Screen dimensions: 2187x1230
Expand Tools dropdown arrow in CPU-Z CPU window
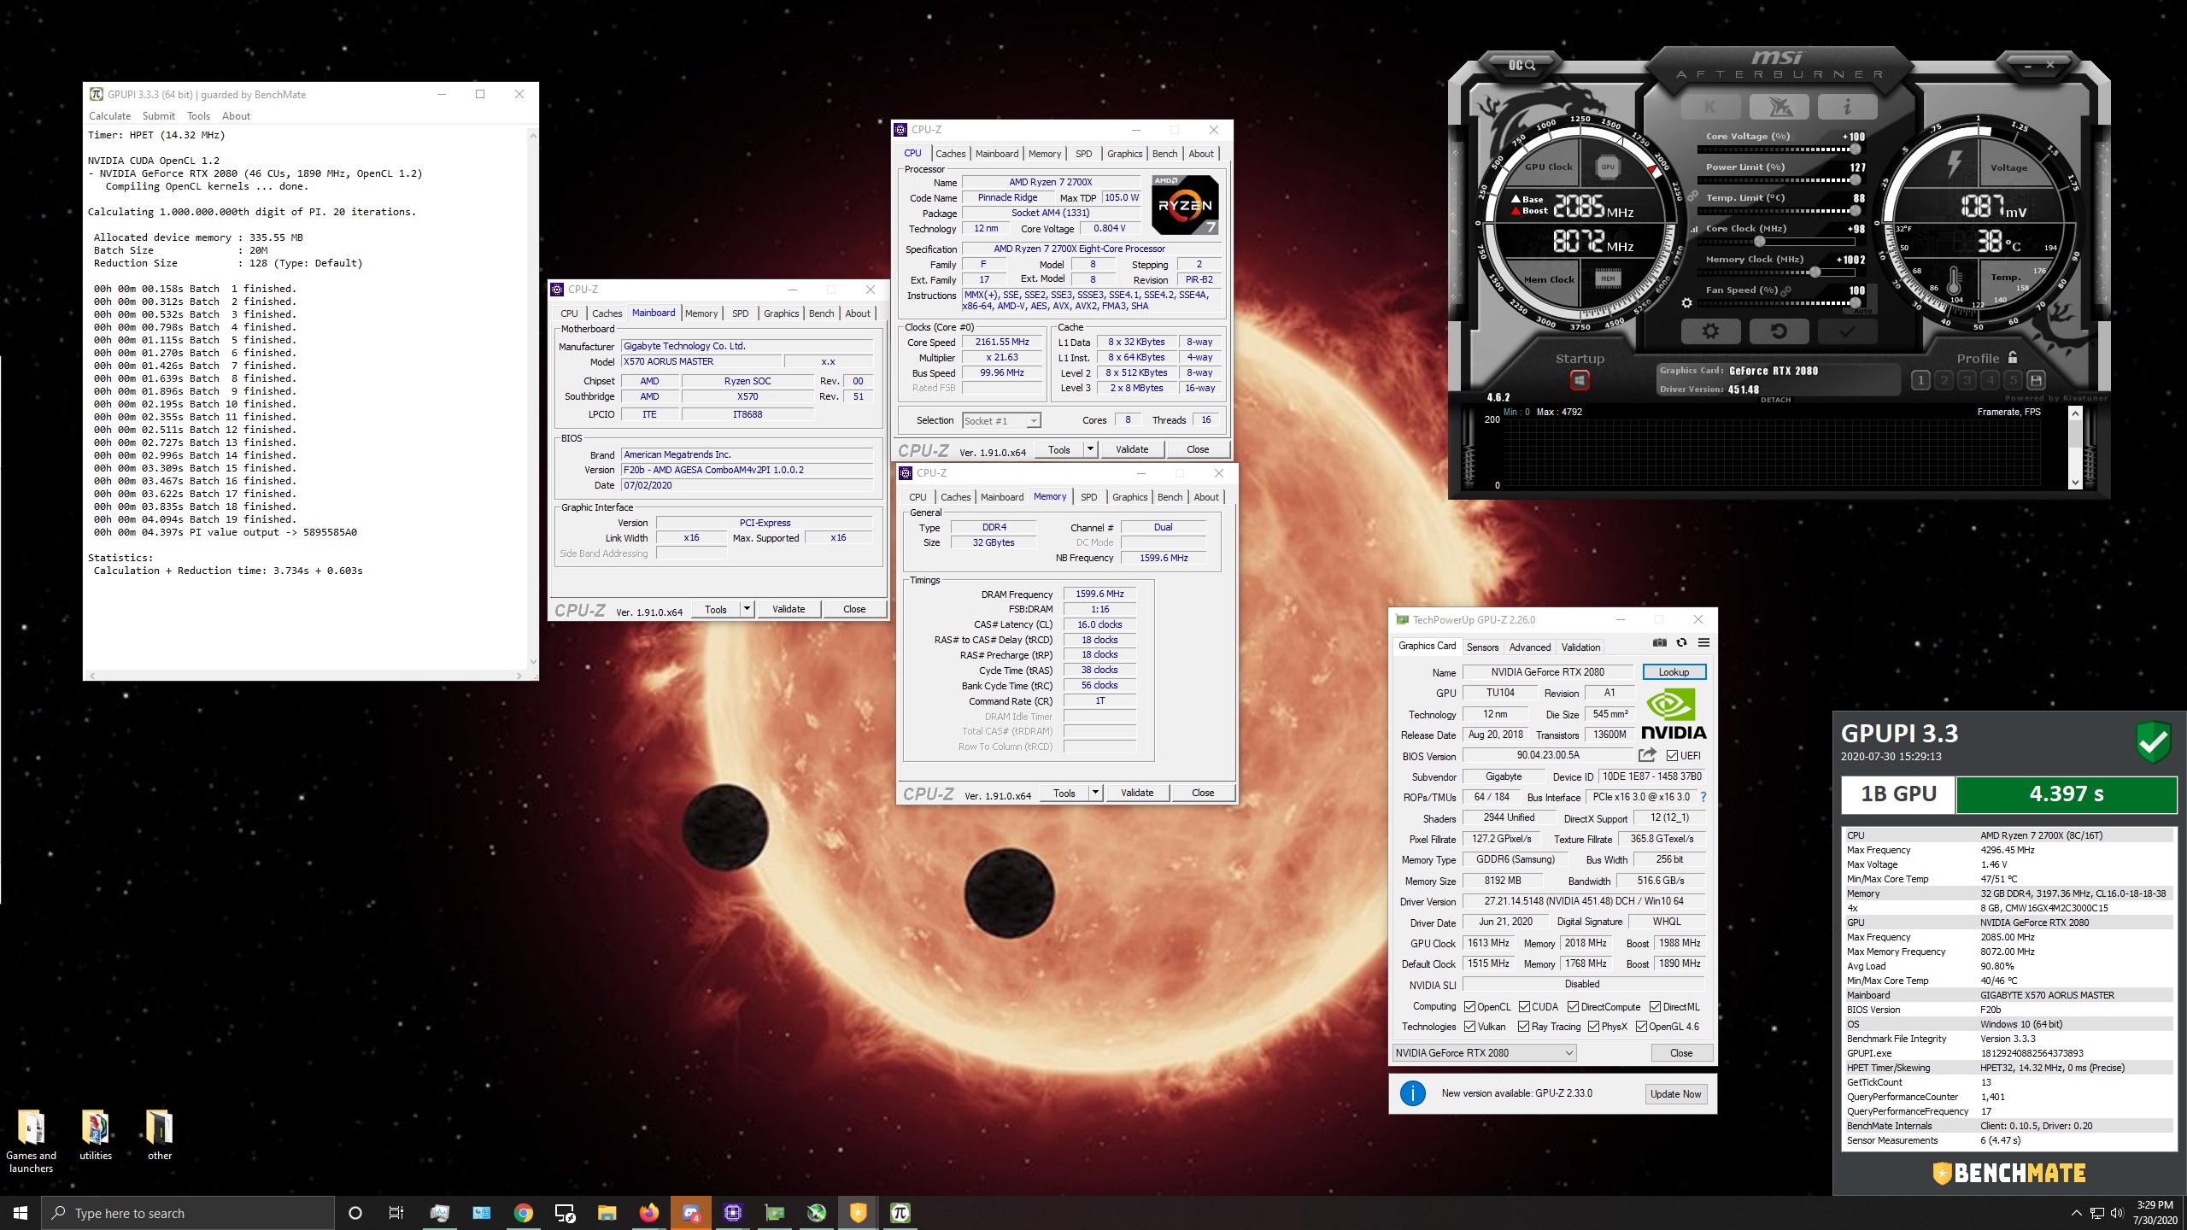point(1089,449)
